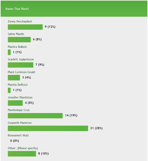Click the small Plantra Bullock bar
This screenshot has width=148, height=161.
pos(9,52)
